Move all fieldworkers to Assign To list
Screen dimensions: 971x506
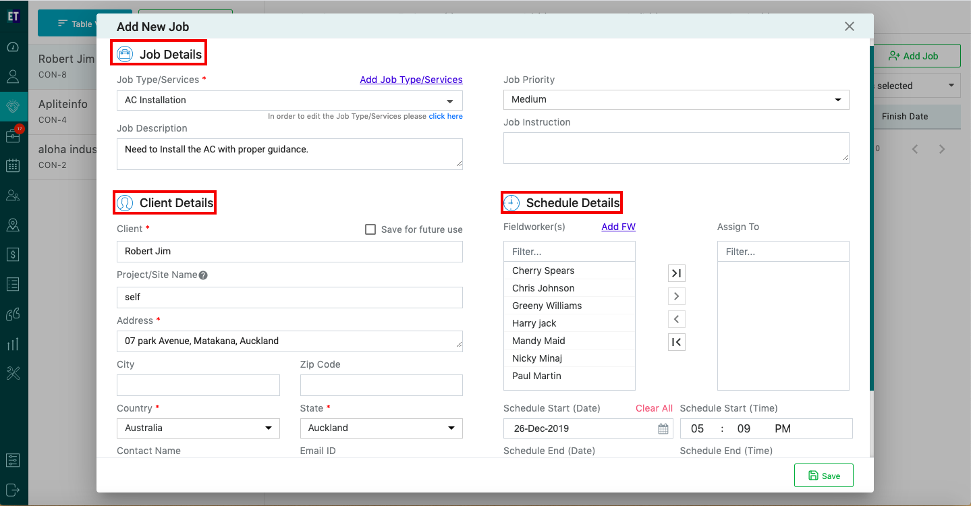pyautogui.click(x=676, y=273)
